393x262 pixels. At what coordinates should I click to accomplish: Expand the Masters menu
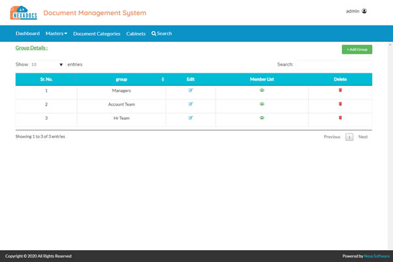[56, 33]
